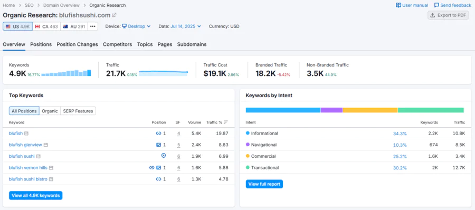This screenshot has height=210, width=475.
Task: Switch to the Topics tab
Action: click(x=145, y=44)
